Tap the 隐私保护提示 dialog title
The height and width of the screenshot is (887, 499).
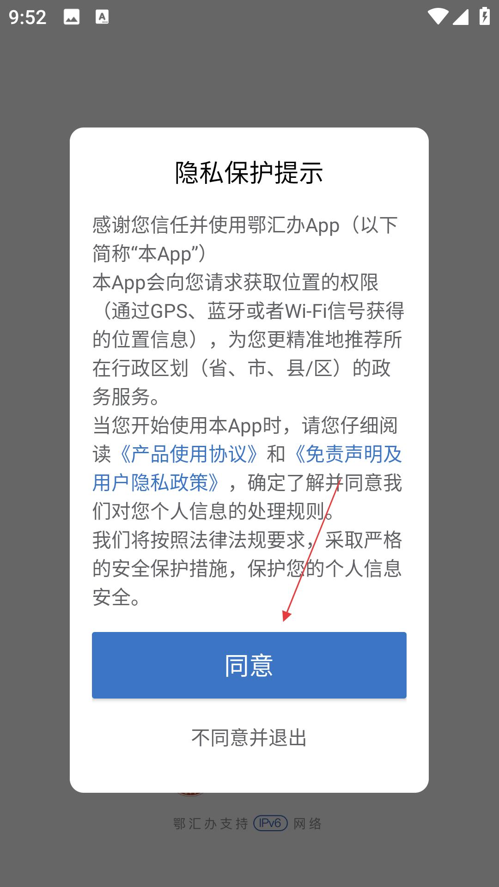(249, 172)
